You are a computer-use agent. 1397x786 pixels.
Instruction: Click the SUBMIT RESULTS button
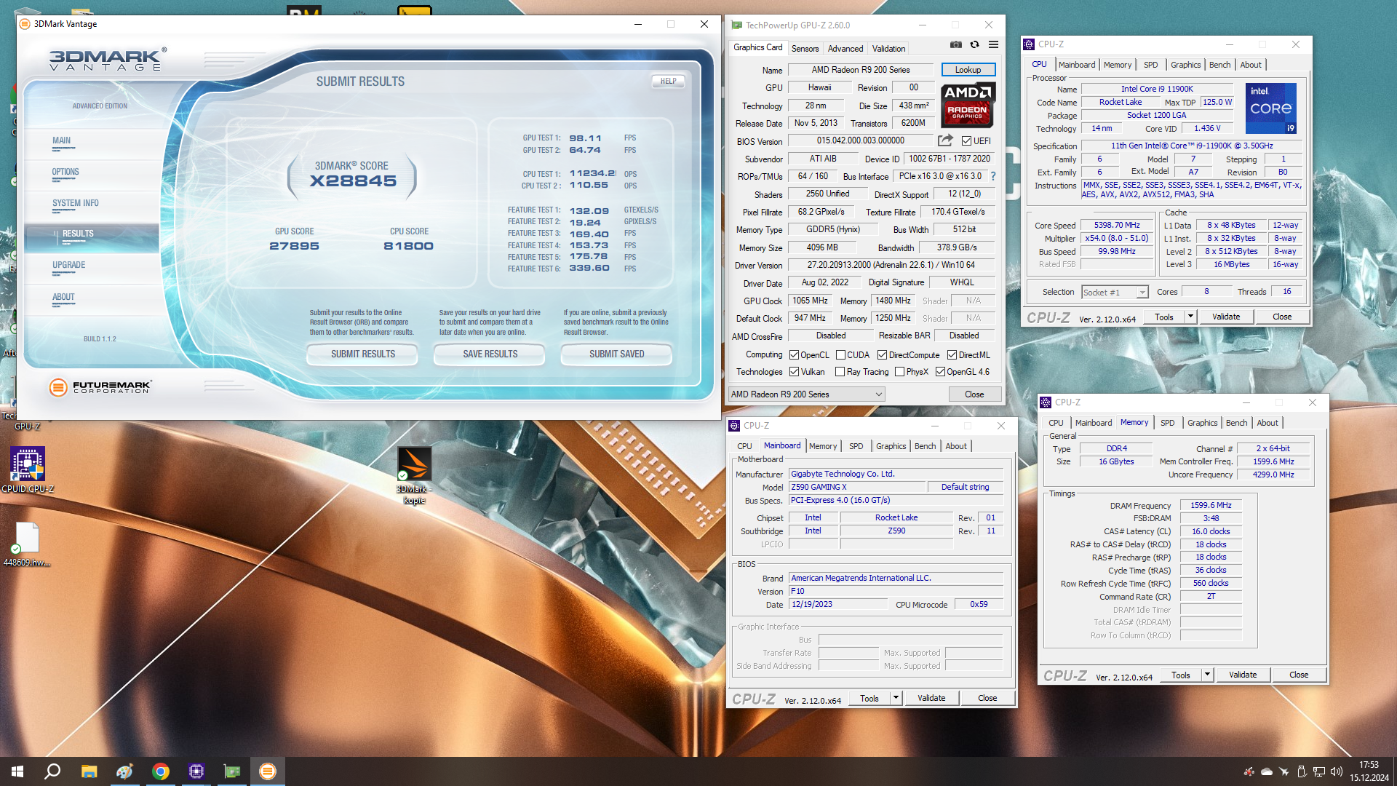363,354
